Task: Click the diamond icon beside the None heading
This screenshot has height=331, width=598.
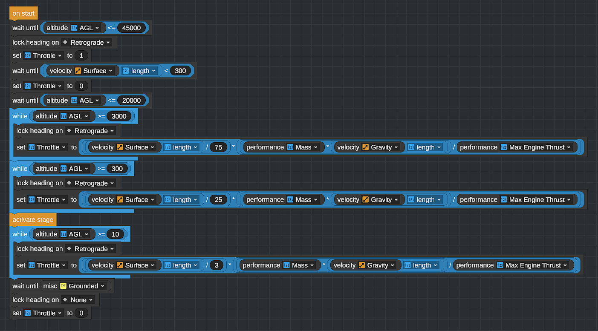Action: pyautogui.click(x=65, y=300)
